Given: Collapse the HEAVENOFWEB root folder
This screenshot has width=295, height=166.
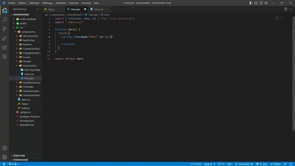Looking at the screenshot, I should pos(25,15).
